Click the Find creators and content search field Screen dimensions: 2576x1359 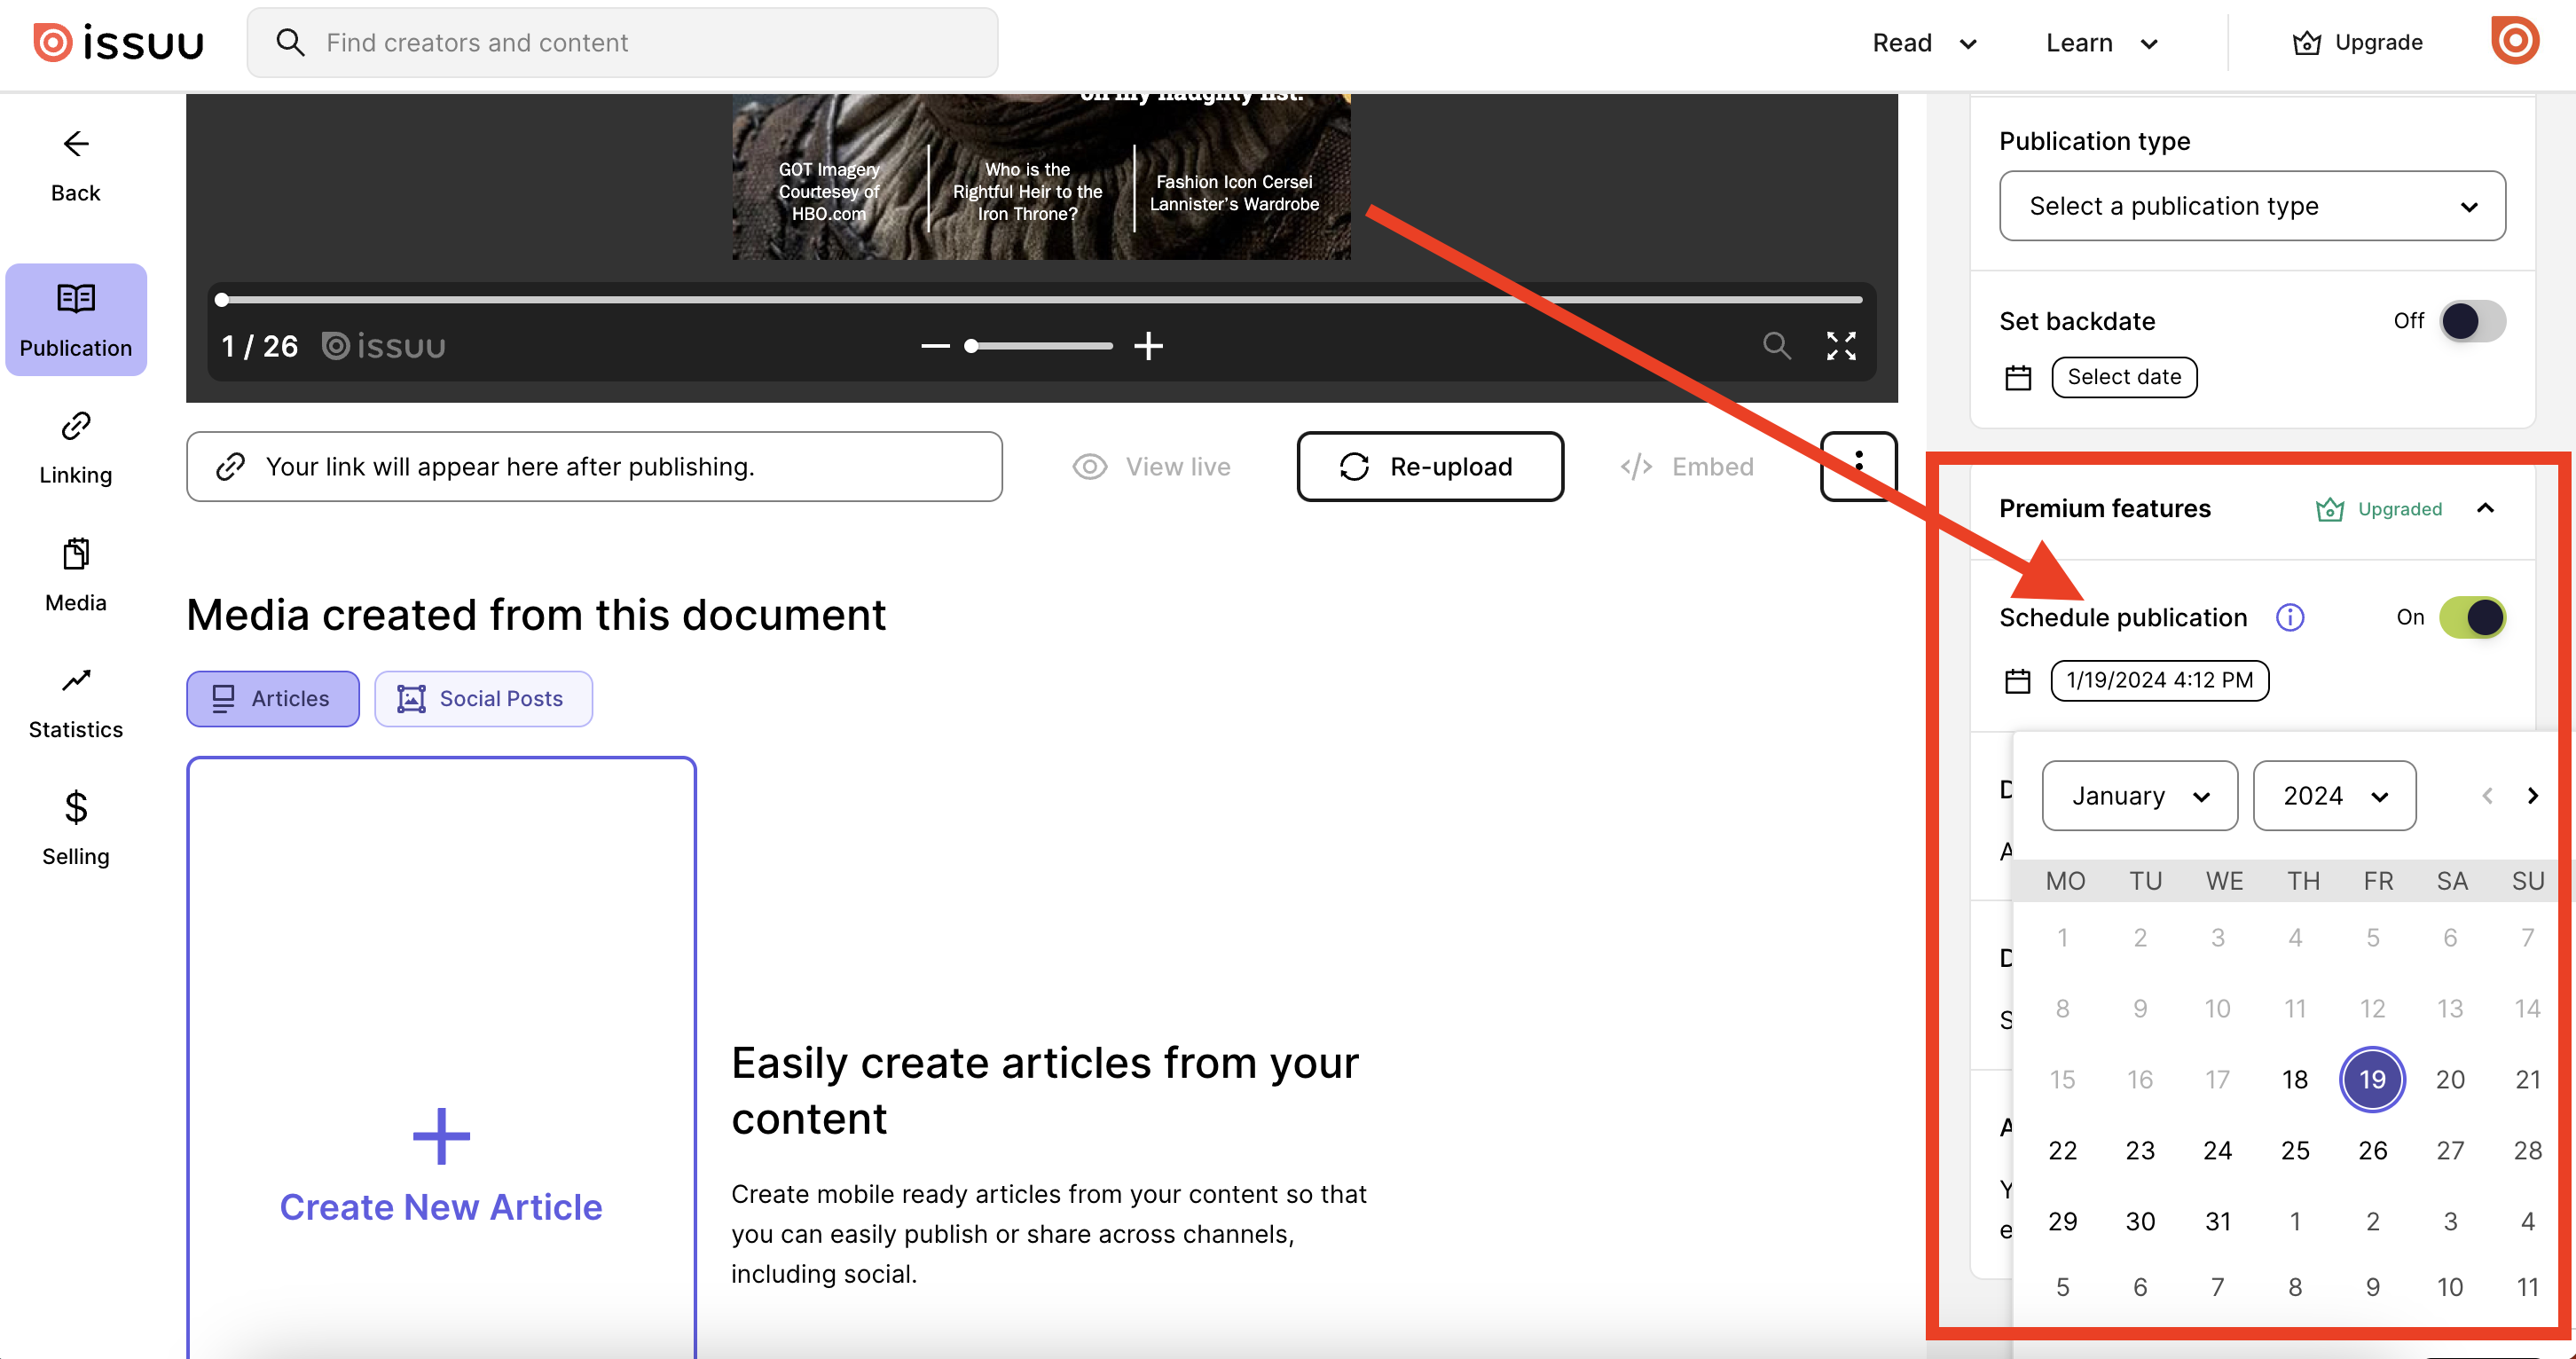click(x=622, y=43)
